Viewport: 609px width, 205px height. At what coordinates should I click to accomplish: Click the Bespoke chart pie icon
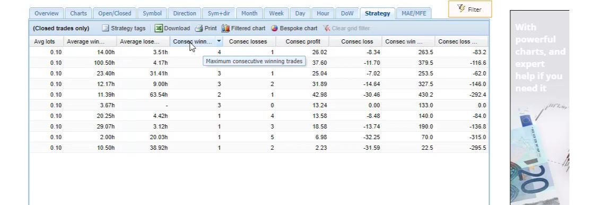tap(274, 28)
